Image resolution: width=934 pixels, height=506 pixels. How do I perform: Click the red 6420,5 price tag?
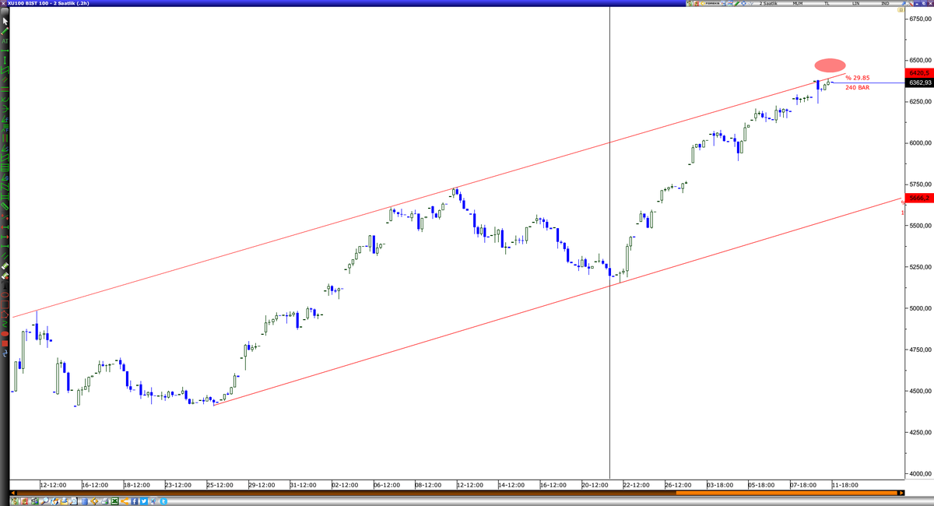(919, 72)
